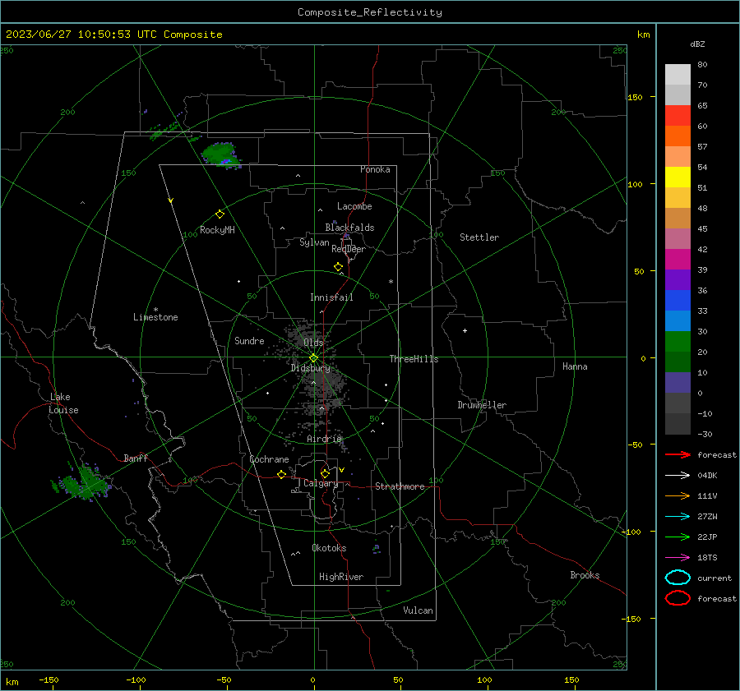The image size is (740, 691).
Task: Click the Didsbury label on the map
Action: pyautogui.click(x=311, y=368)
